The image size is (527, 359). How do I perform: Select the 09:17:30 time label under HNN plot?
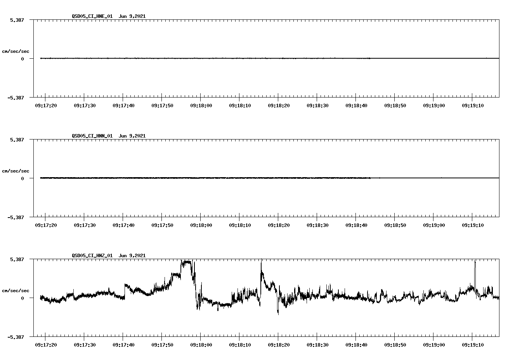click(85, 225)
